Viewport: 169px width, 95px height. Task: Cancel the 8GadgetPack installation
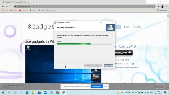click(x=109, y=65)
